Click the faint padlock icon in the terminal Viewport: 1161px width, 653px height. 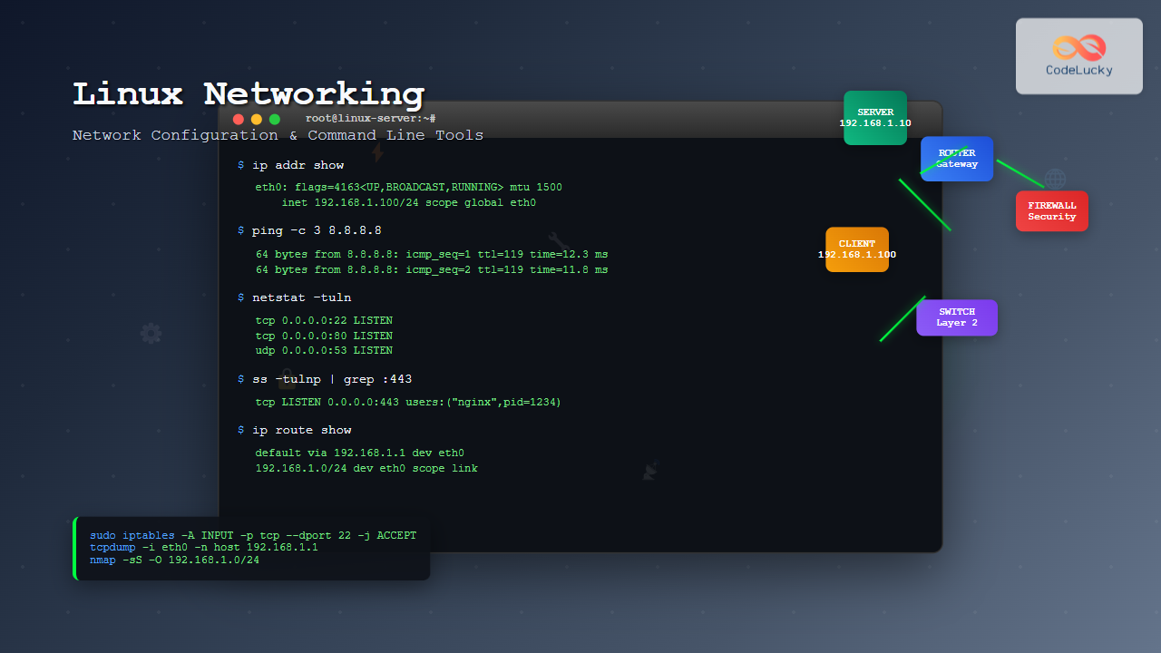(x=285, y=381)
